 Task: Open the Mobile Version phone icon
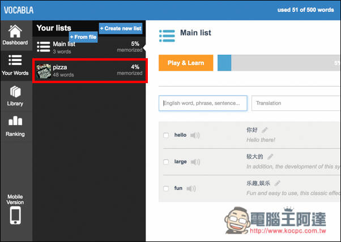coord(15,215)
